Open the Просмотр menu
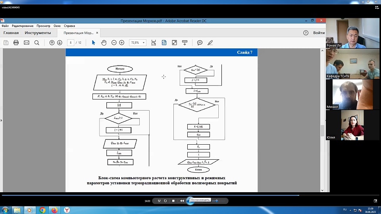Image resolution: width=381 pixels, height=214 pixels. (43, 26)
